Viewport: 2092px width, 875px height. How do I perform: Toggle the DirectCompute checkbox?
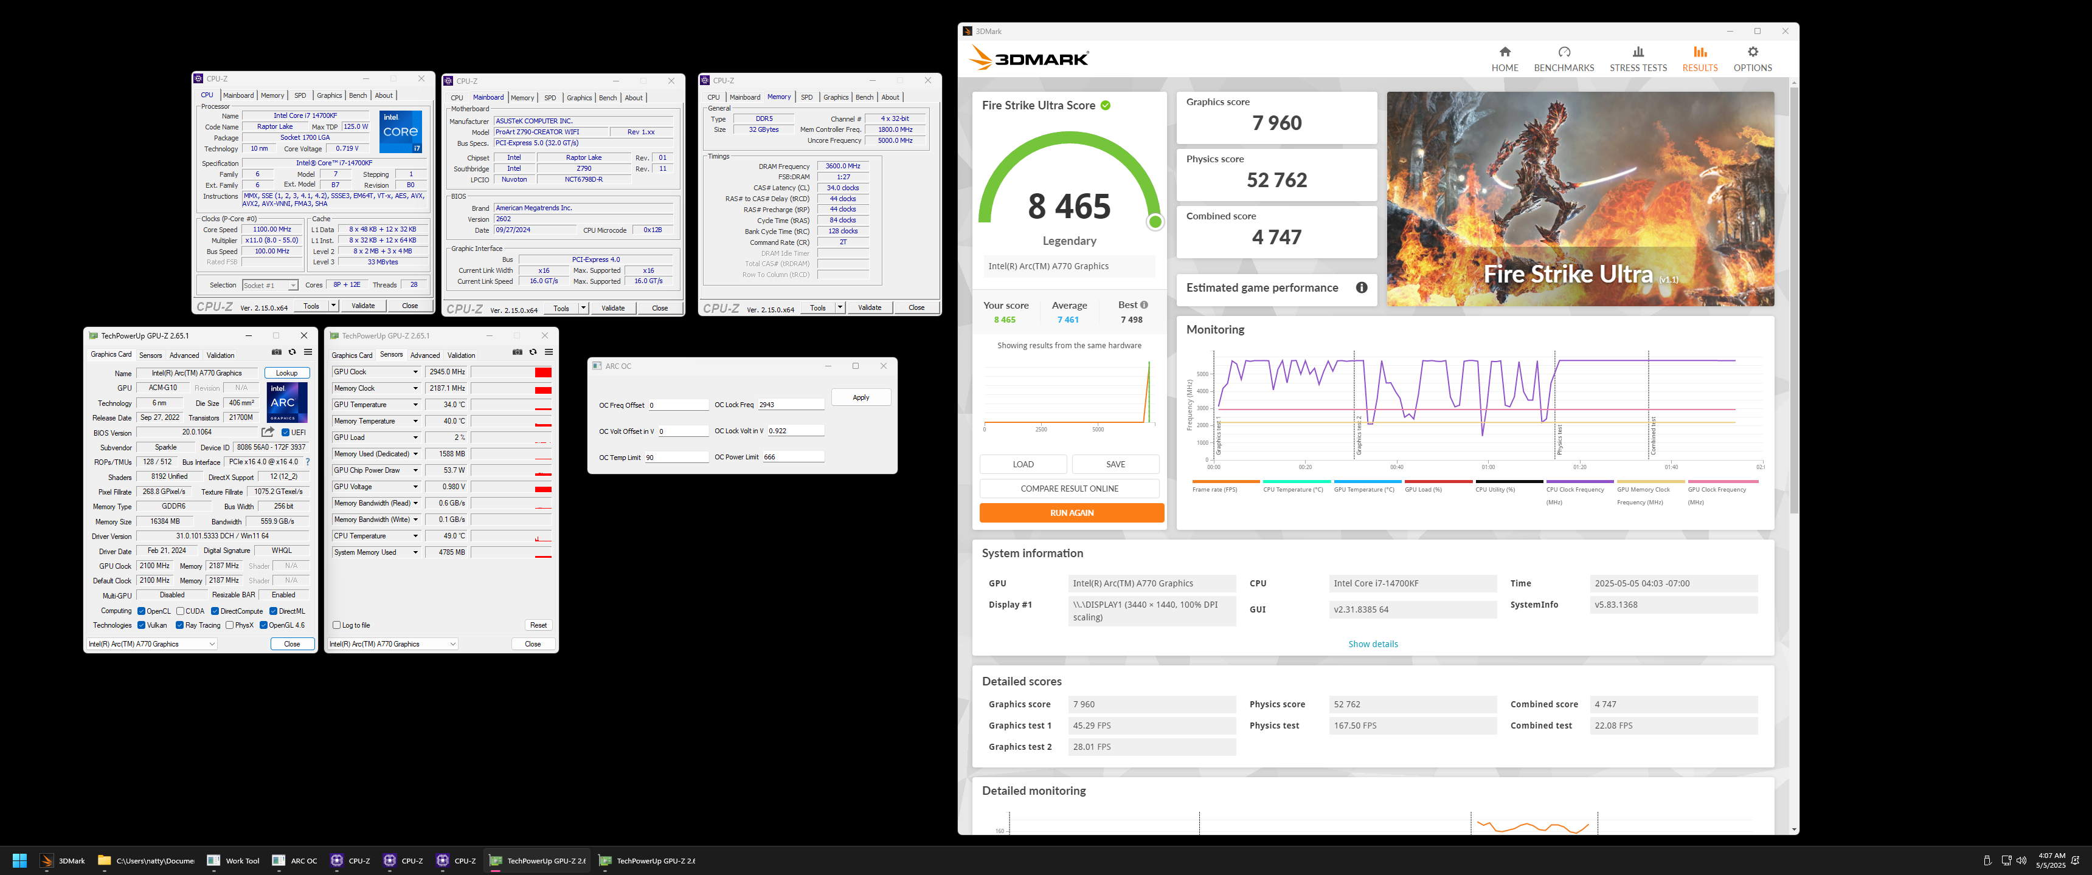215,611
